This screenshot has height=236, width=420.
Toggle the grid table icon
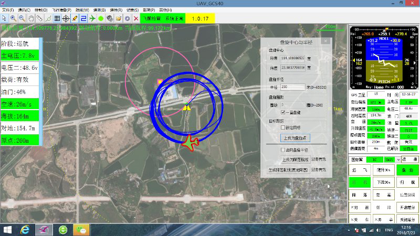[x=57, y=18]
